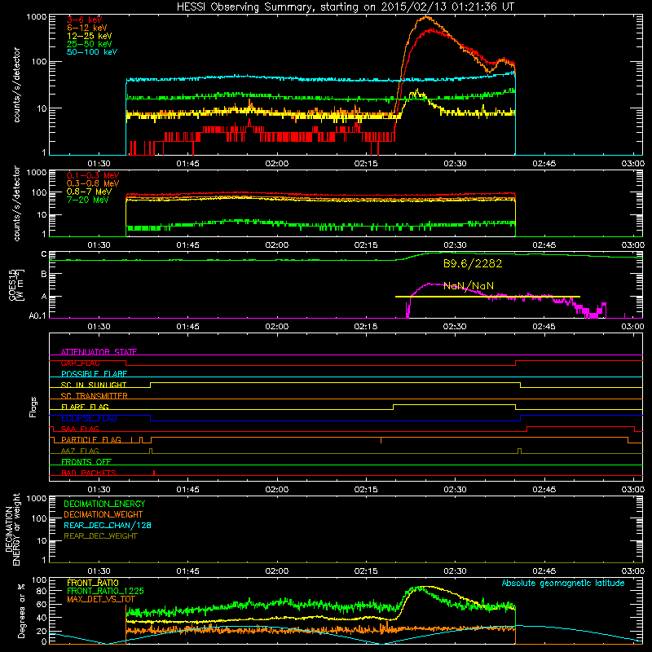Click the 0.8-7 MeV legend entry
This screenshot has height=652, width=652.
point(90,192)
